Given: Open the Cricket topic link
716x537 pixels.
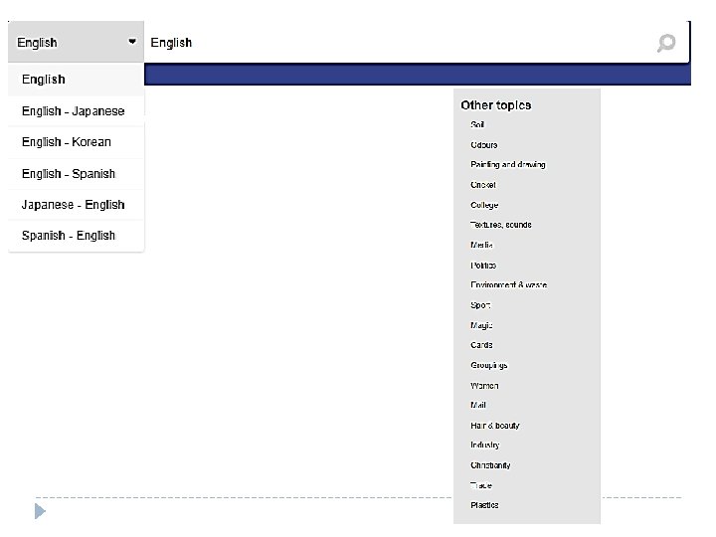Looking at the screenshot, I should pyautogui.click(x=483, y=185).
